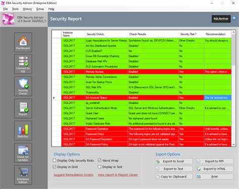
Task: Open the File menu
Action: tap(6, 9)
